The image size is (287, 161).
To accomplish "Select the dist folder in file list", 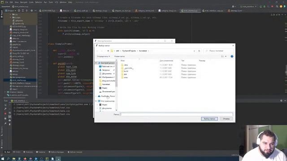I will [125, 74].
